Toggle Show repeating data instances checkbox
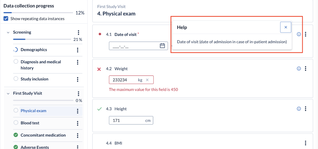This screenshot has width=318, height=149. pyautogui.click(x=6, y=19)
